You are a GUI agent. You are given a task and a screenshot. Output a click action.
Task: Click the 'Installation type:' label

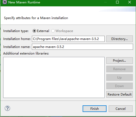pyautogui.click(x=16, y=31)
